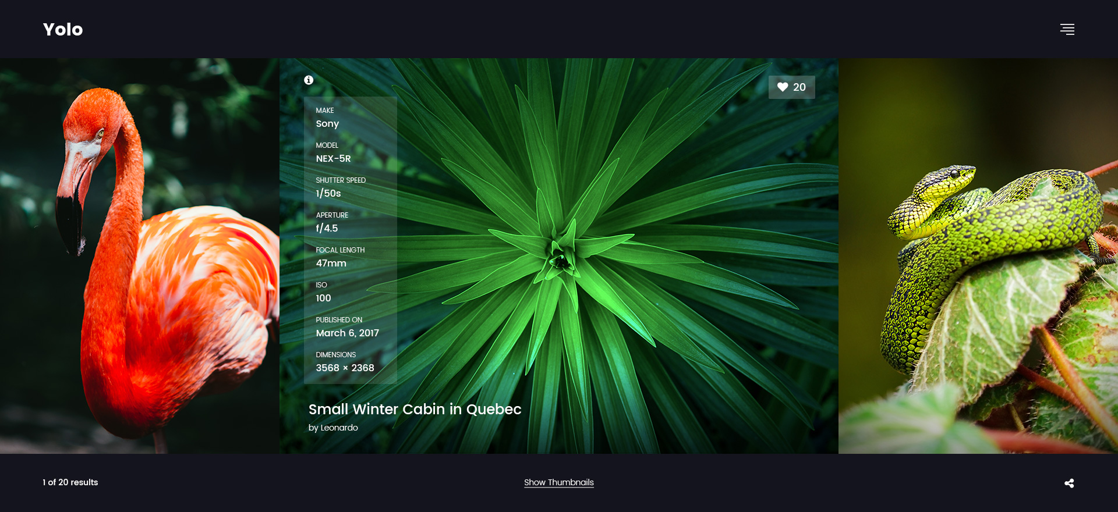Click the 3568 × 2368 dimensions value
This screenshot has width=1118, height=512.
click(x=345, y=368)
